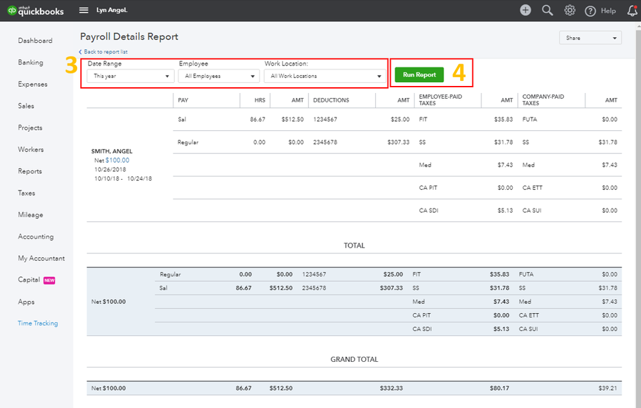Viewport: 641px width, 408px height.
Task: Go to Reports in the sidebar
Action: (30, 171)
